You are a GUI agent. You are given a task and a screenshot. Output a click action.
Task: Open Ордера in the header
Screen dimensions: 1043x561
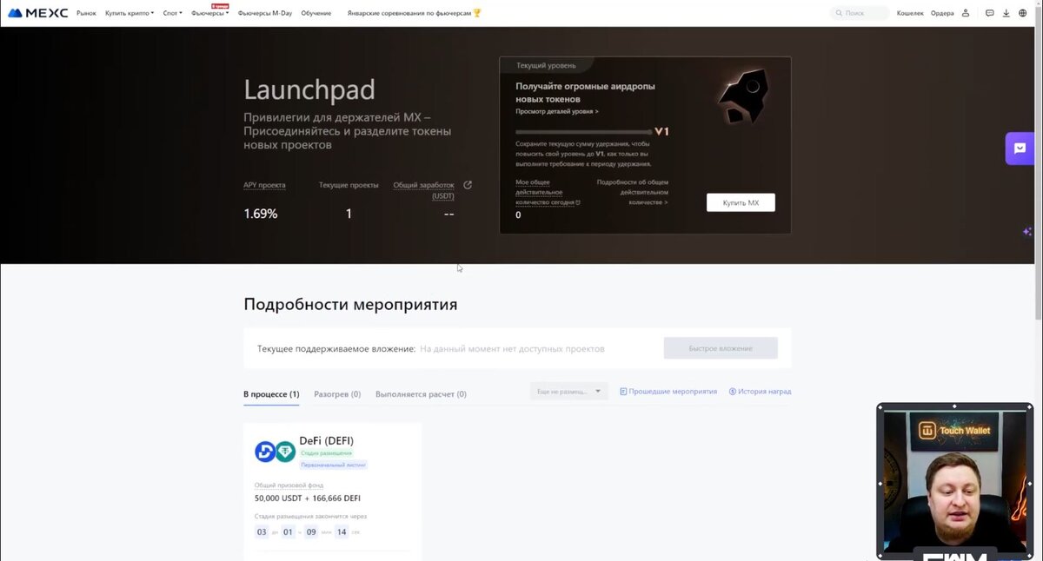942,13
